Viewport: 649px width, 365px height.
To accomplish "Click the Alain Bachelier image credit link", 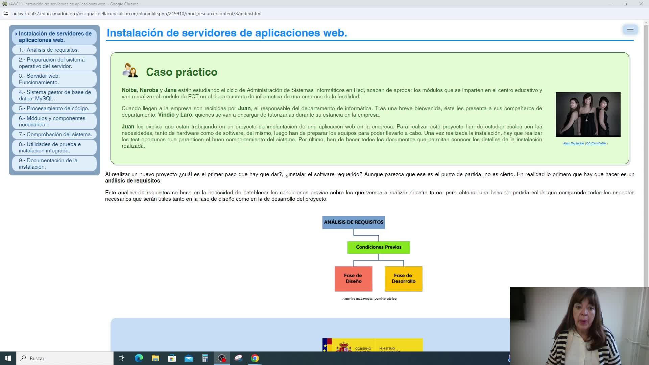I will [x=573, y=143].
